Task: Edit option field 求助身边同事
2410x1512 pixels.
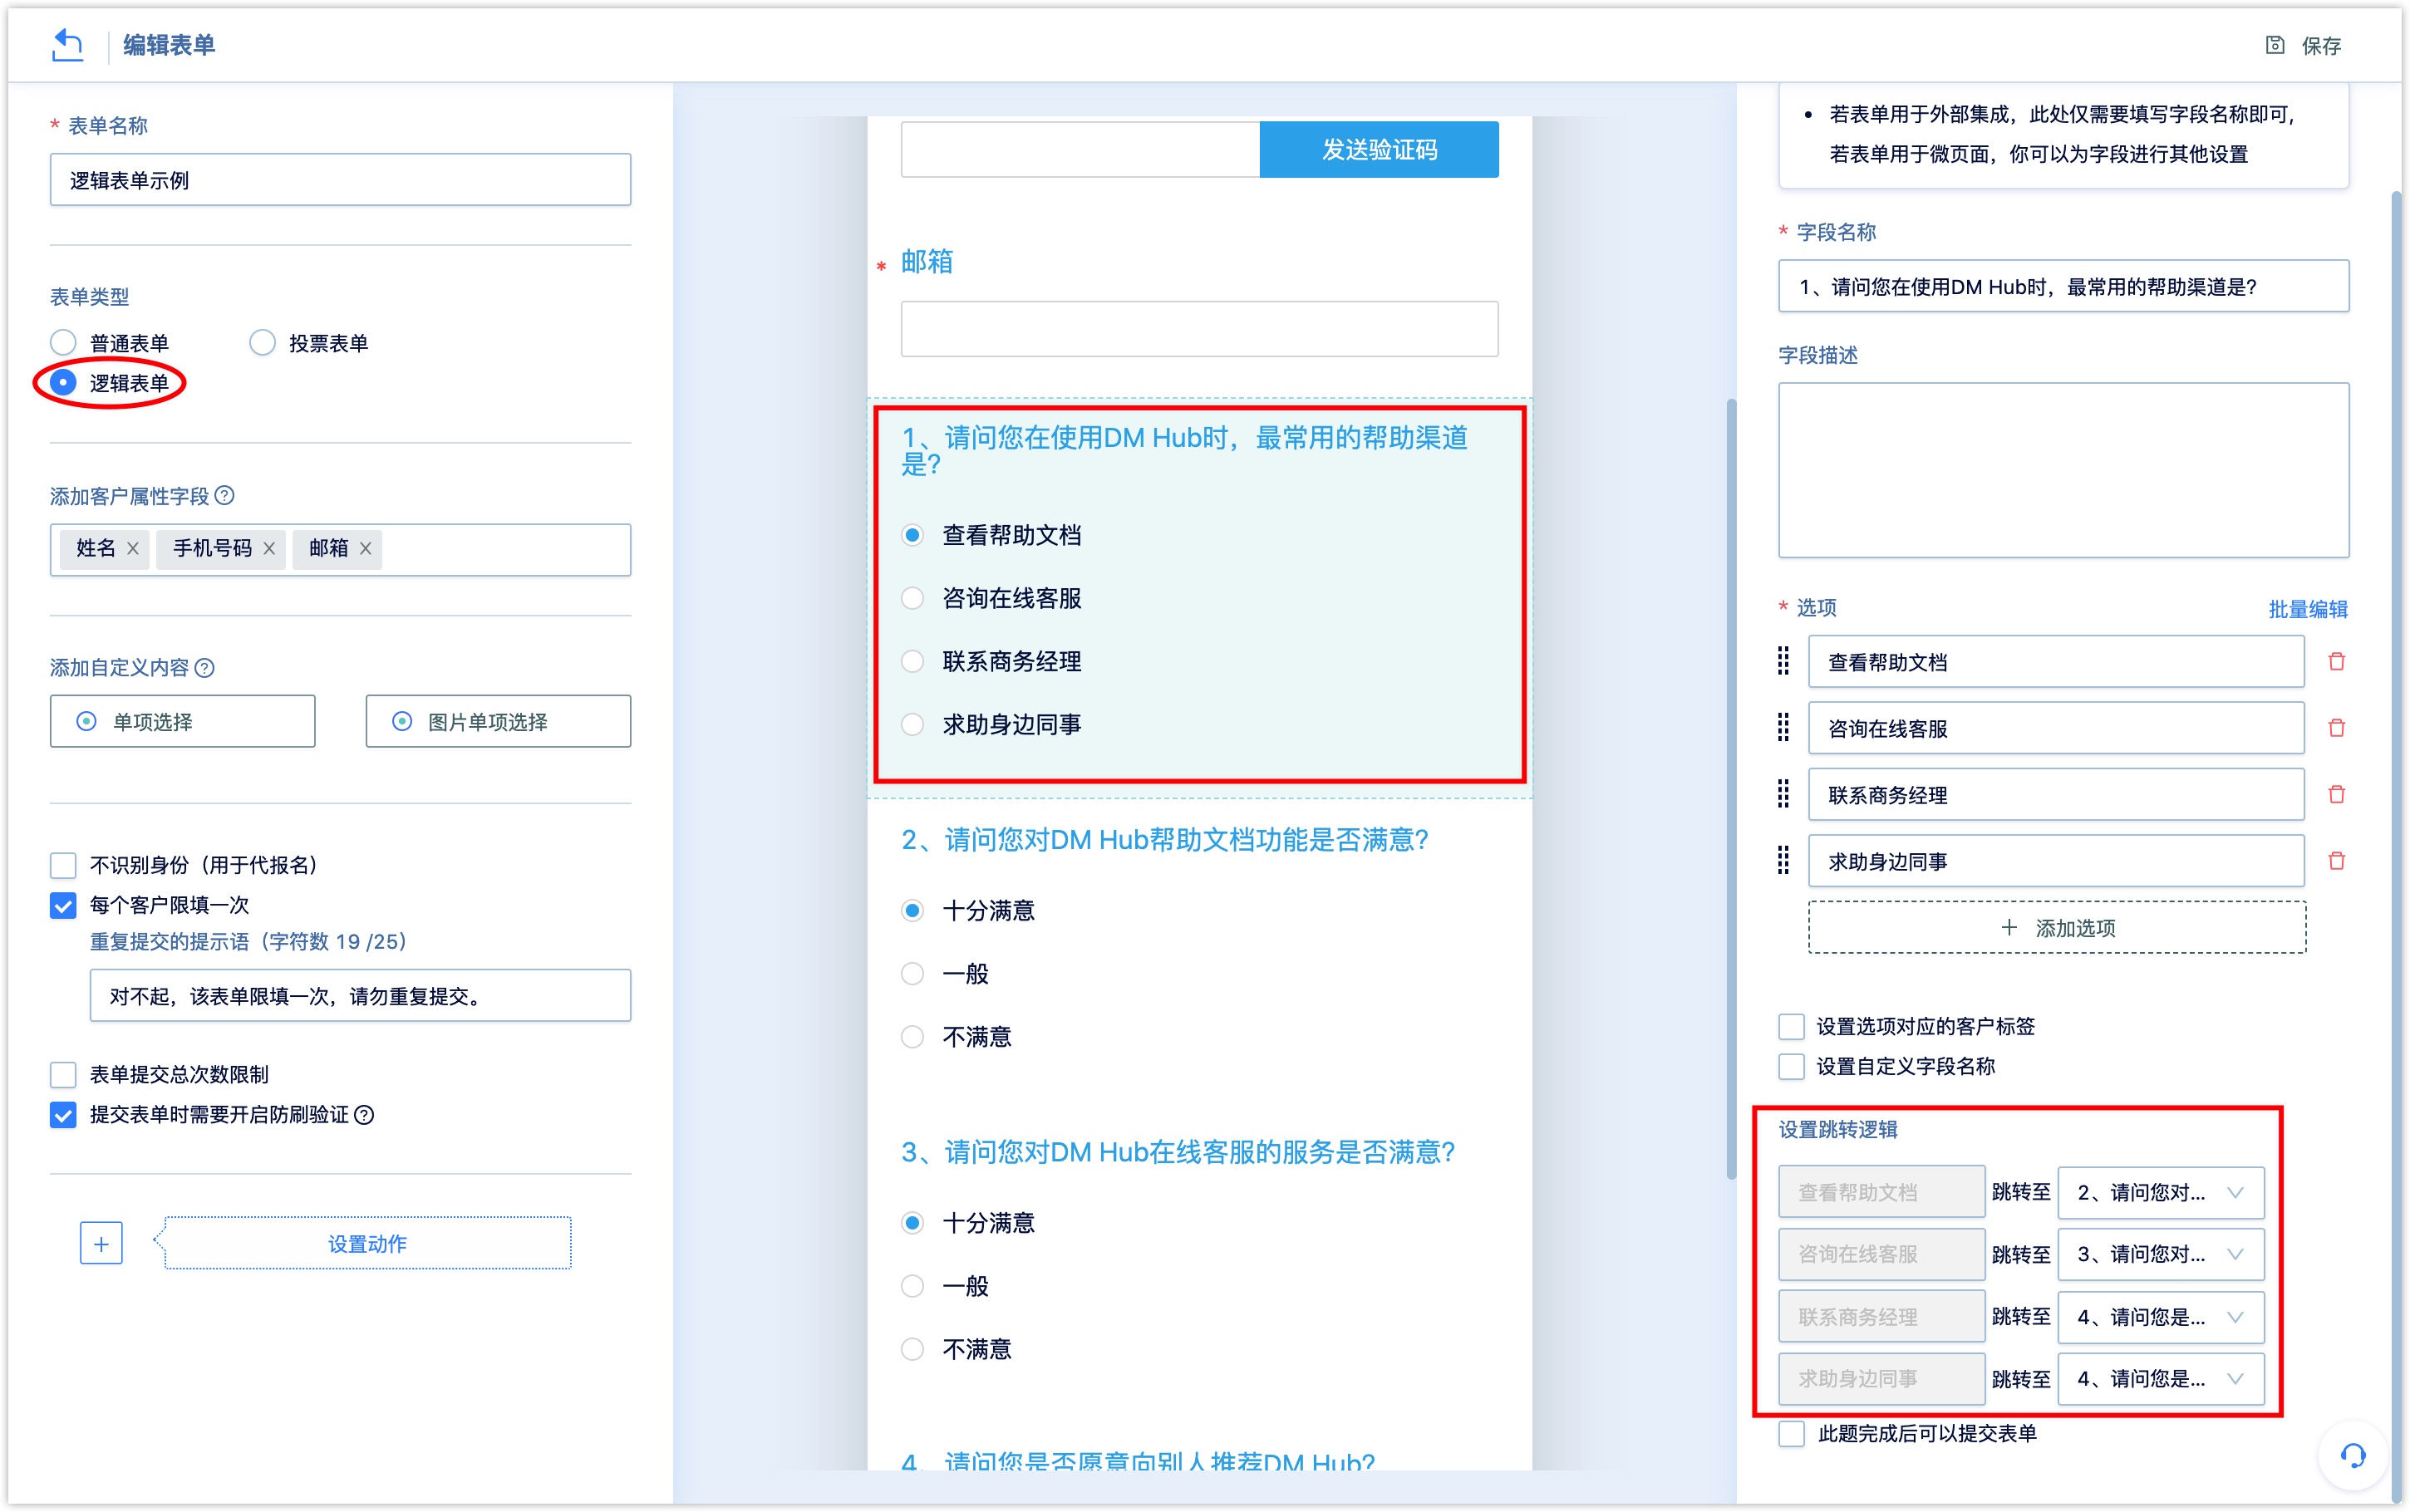Action: 2056,861
